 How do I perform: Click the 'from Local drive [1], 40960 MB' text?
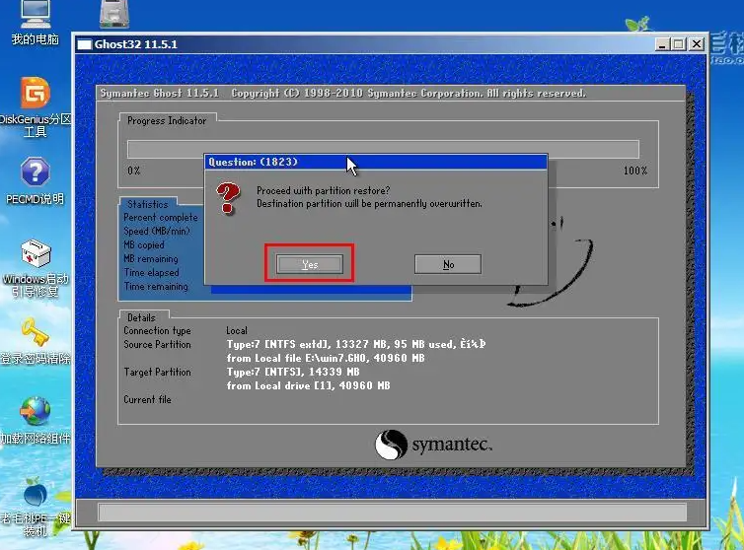(x=308, y=385)
